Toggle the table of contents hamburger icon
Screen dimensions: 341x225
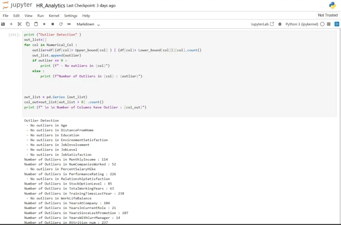328,24
